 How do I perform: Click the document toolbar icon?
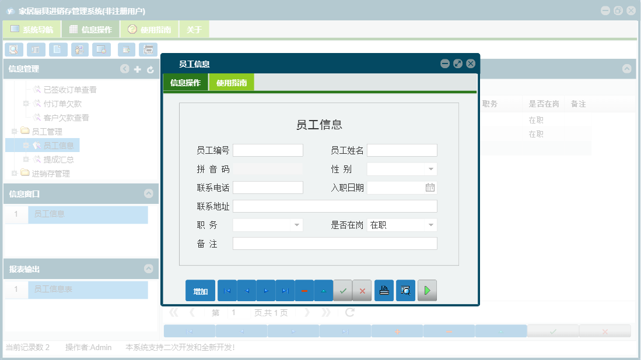(58, 50)
